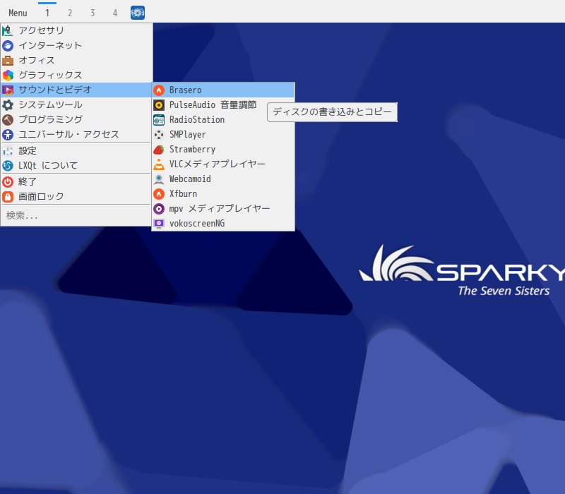Click the システムツール gear icon

8,104
